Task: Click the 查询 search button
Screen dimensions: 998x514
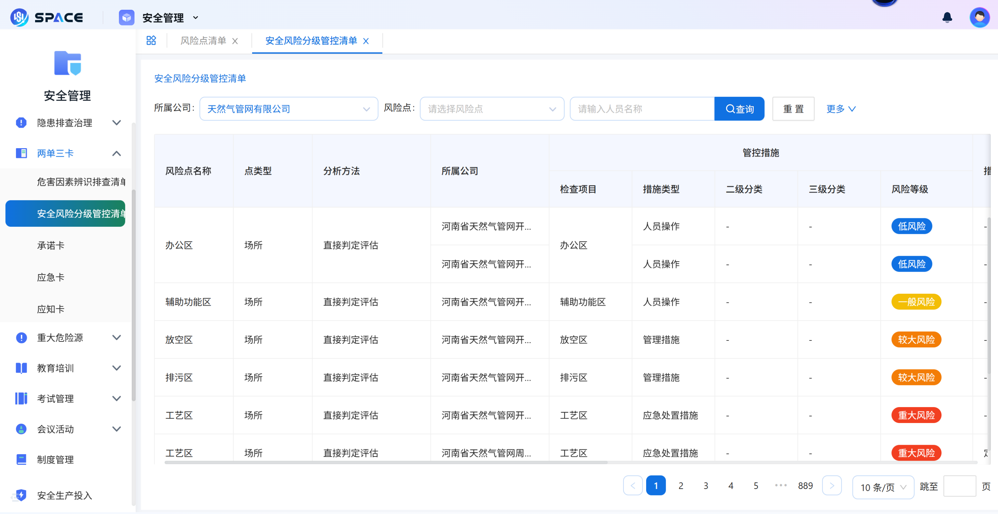Action: (739, 109)
